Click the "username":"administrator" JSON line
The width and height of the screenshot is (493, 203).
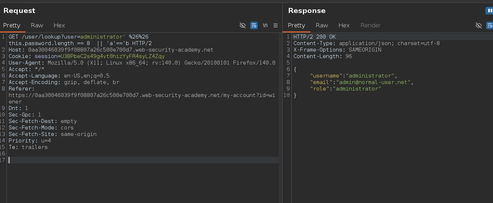353,76
